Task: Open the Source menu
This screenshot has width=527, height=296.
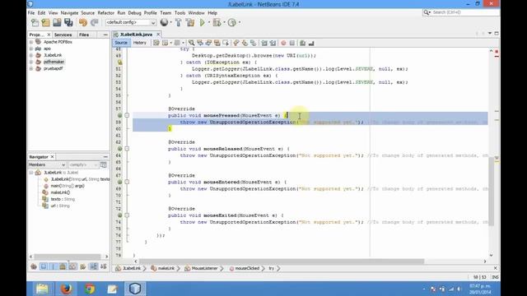Action: point(88,13)
